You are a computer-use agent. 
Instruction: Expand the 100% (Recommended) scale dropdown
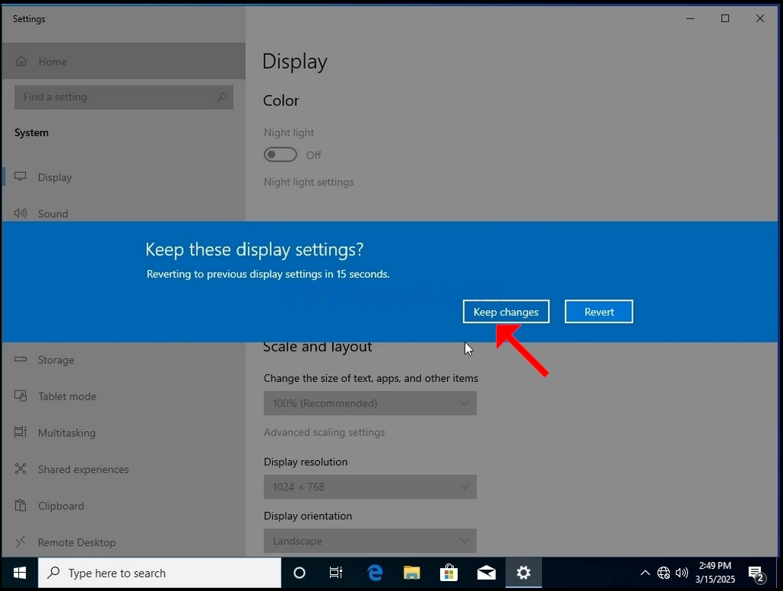pos(370,403)
